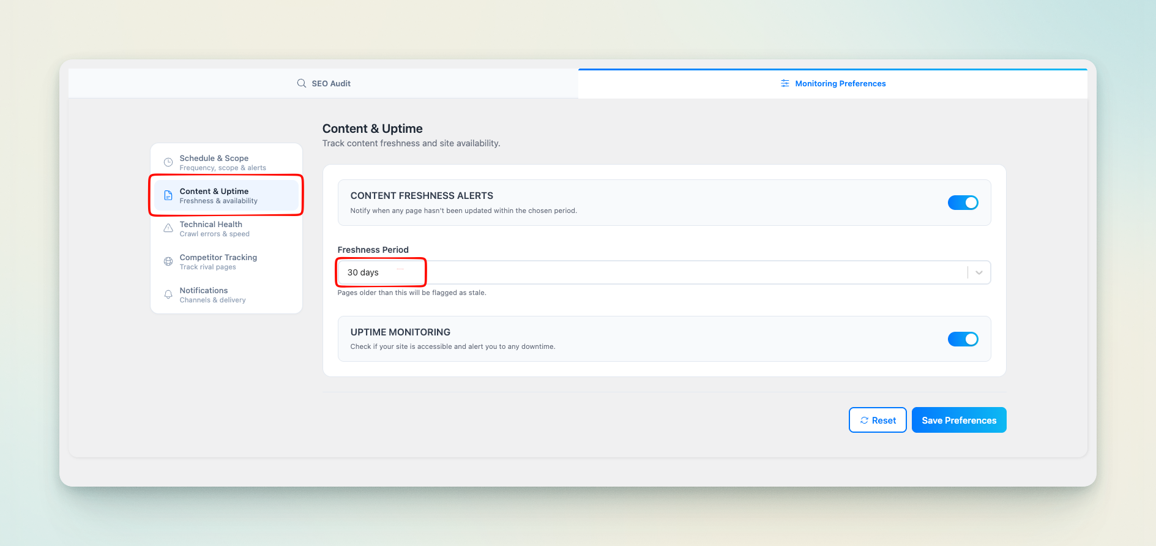The width and height of the screenshot is (1156, 546).
Task: Click the clock icon beside Schedule & Scope
Action: click(x=168, y=162)
